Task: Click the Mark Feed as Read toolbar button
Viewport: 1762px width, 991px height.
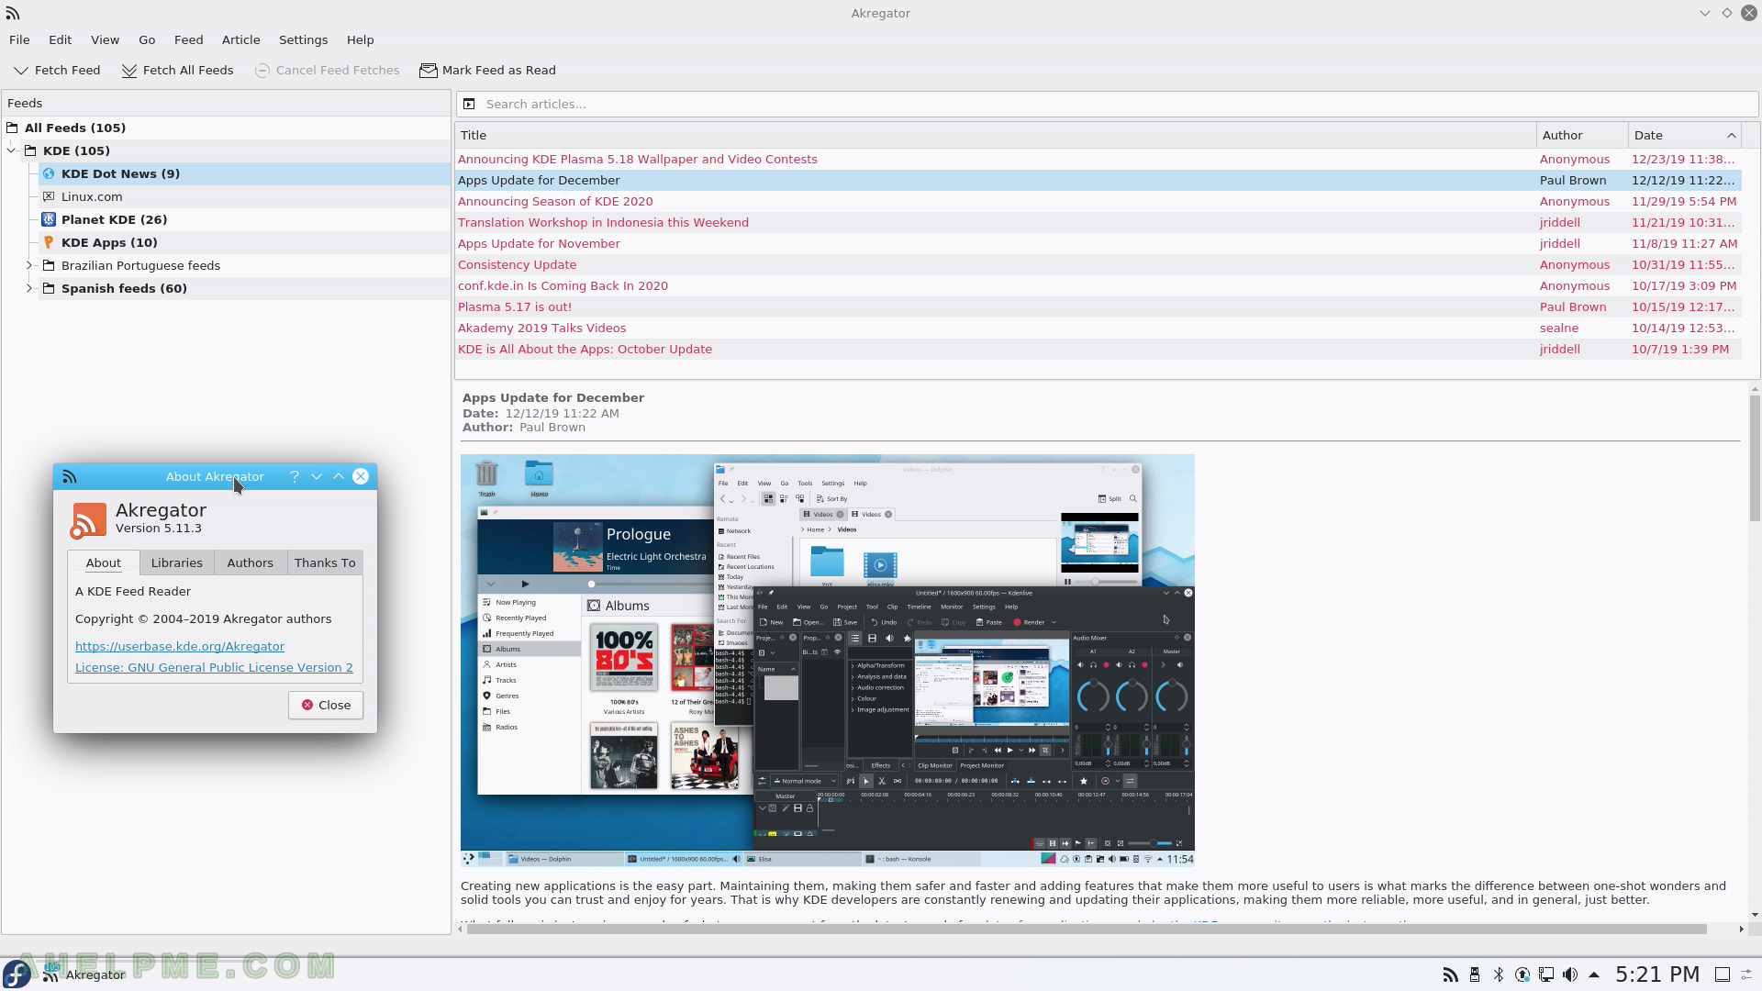Action: click(x=487, y=70)
